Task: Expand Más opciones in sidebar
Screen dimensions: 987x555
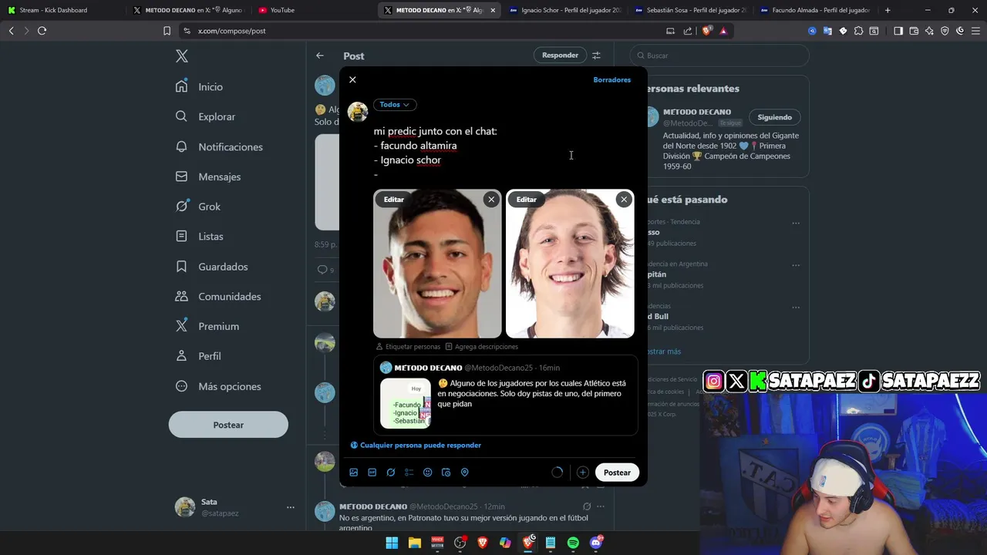Action: click(219, 386)
